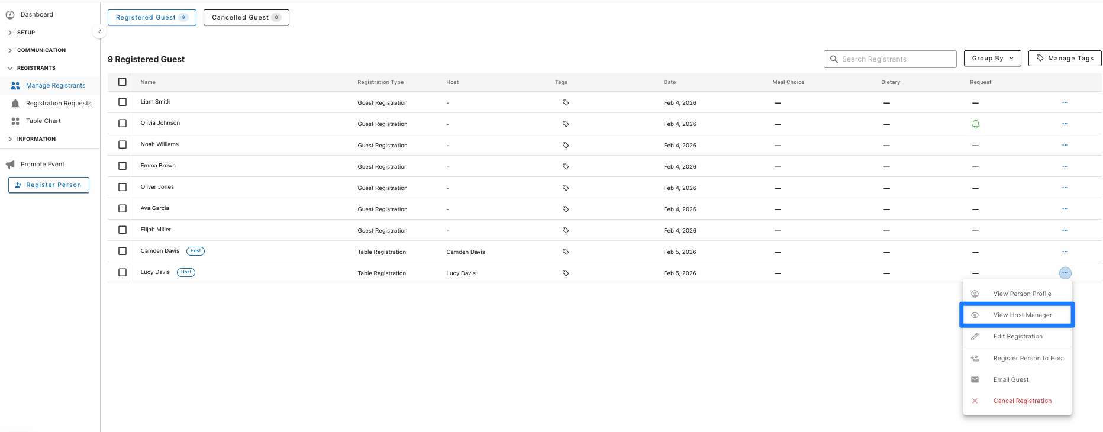Switch to the Cancelled Guest tab
Screen dimensions: 1103x432
(246, 17)
